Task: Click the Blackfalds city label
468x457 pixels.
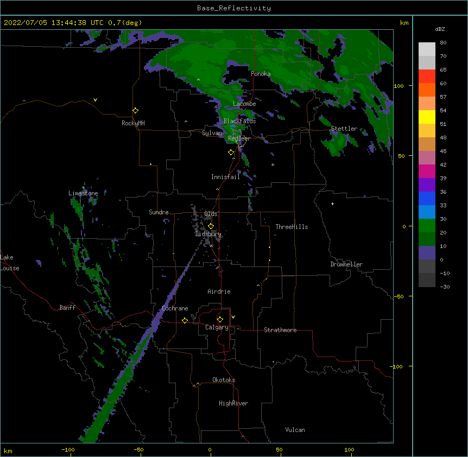Action: pos(239,121)
